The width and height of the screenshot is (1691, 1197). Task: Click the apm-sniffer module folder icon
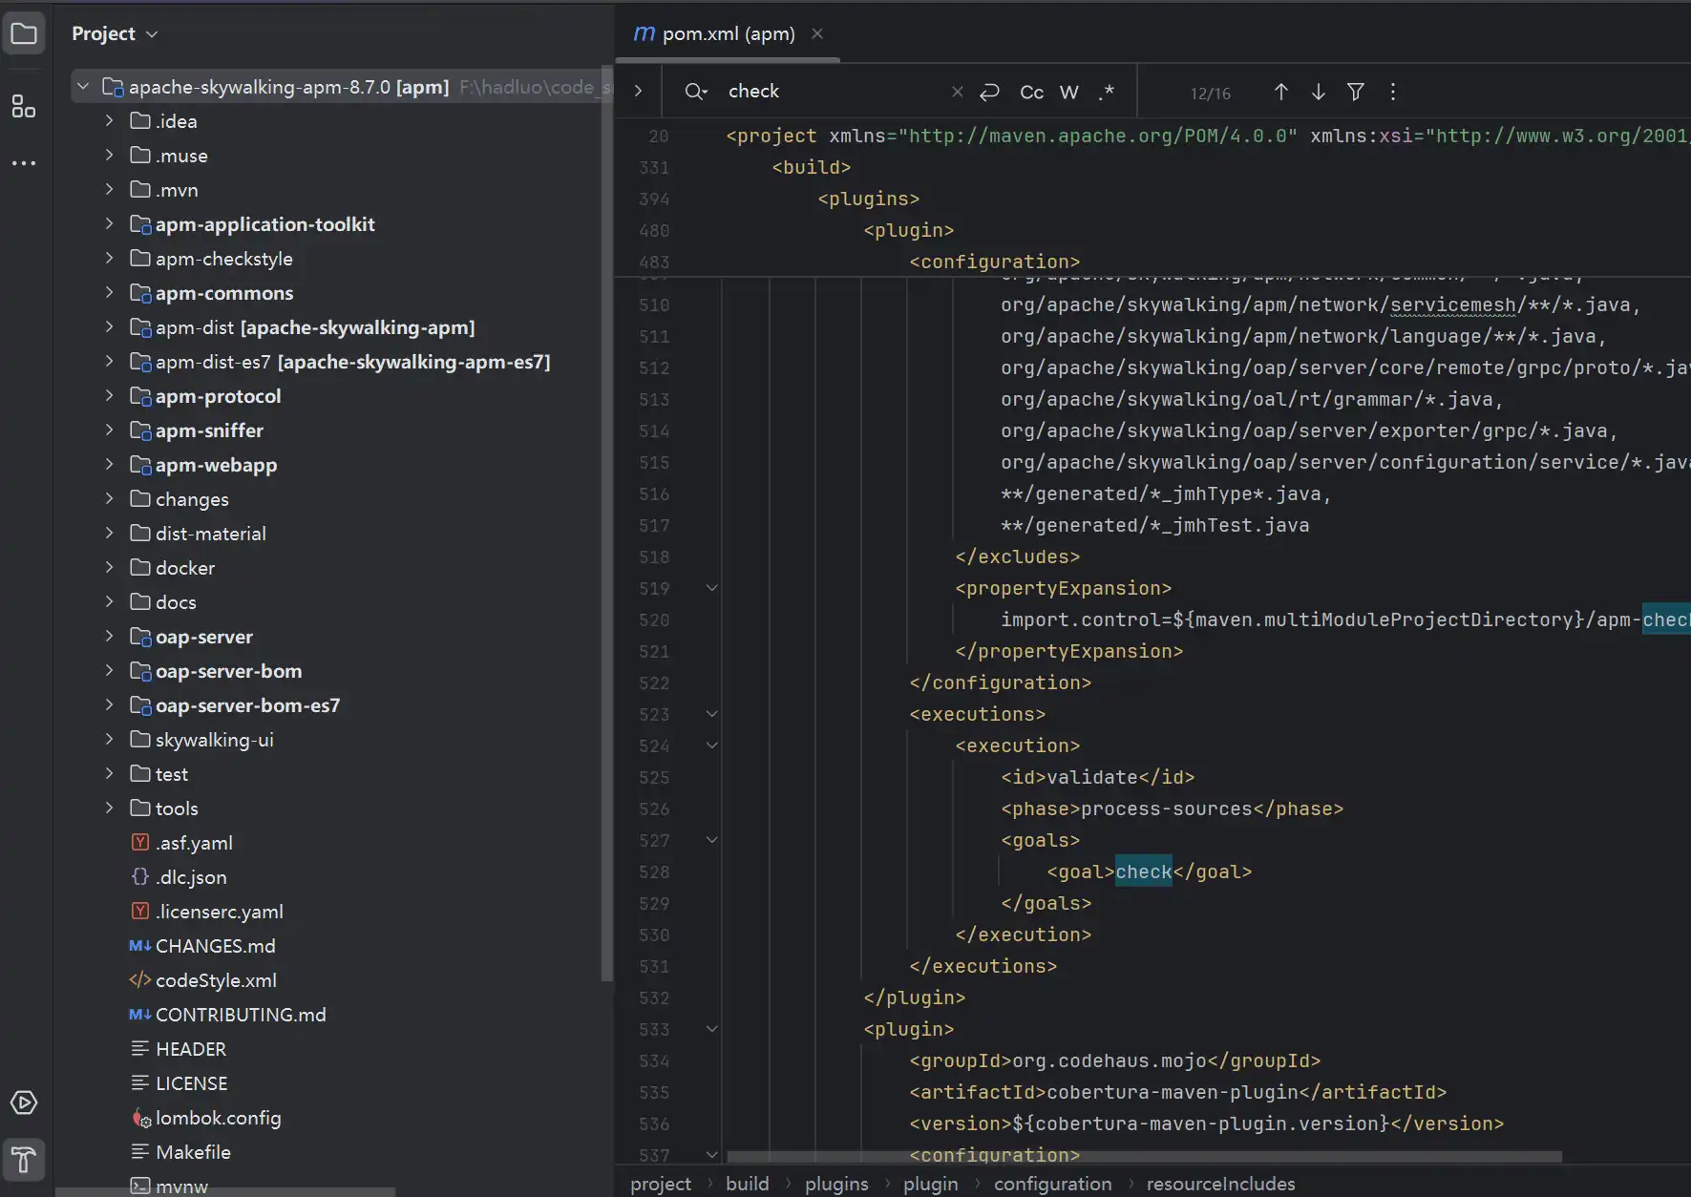tap(140, 430)
